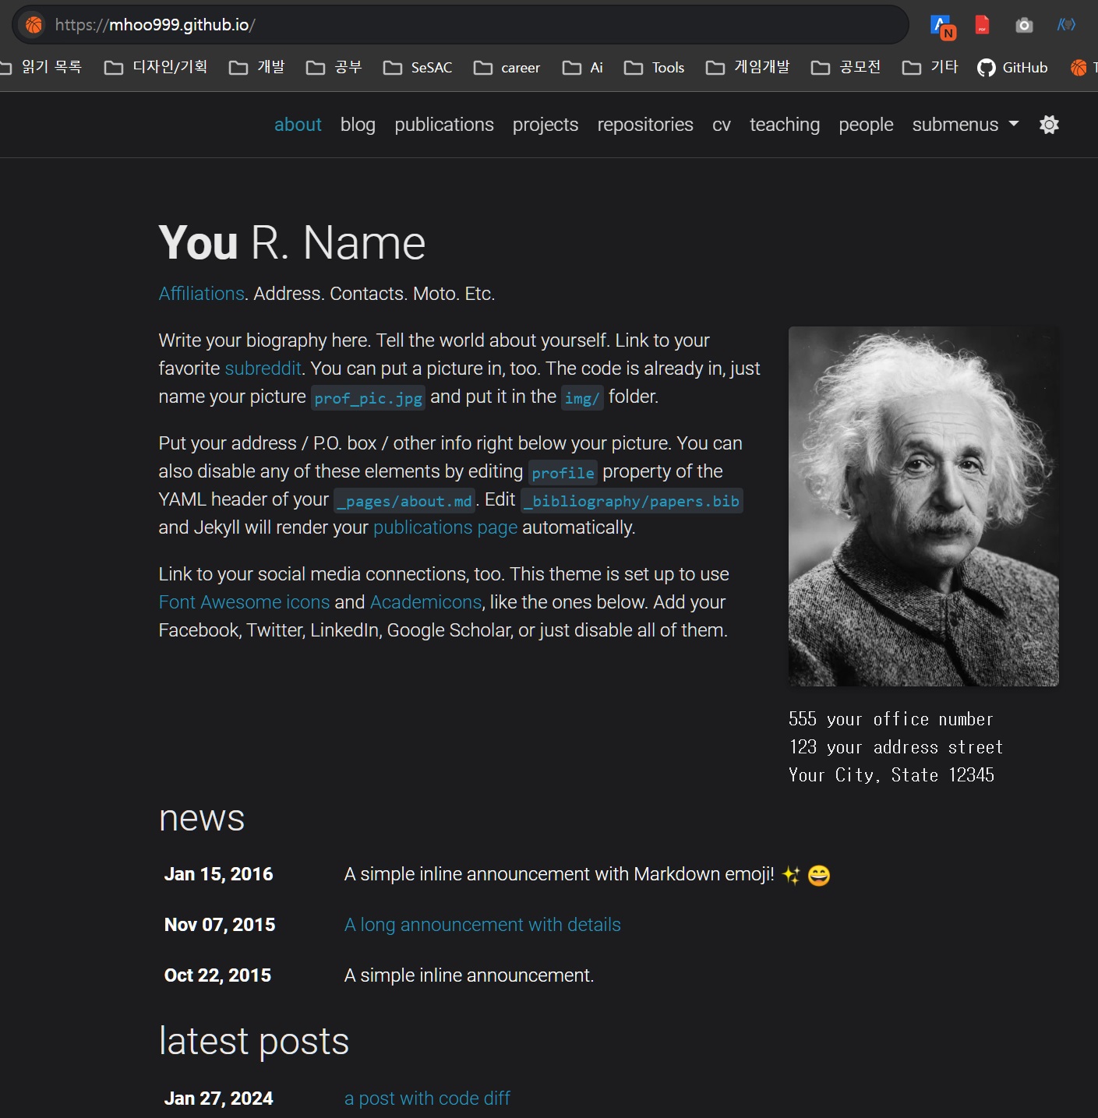The image size is (1098, 1118).
Task: Open the career bookmark folder
Action: [x=507, y=68]
